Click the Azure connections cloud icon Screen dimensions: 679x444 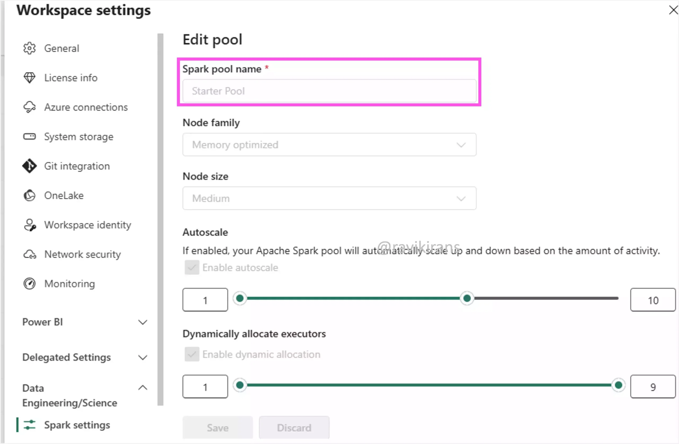[29, 107]
